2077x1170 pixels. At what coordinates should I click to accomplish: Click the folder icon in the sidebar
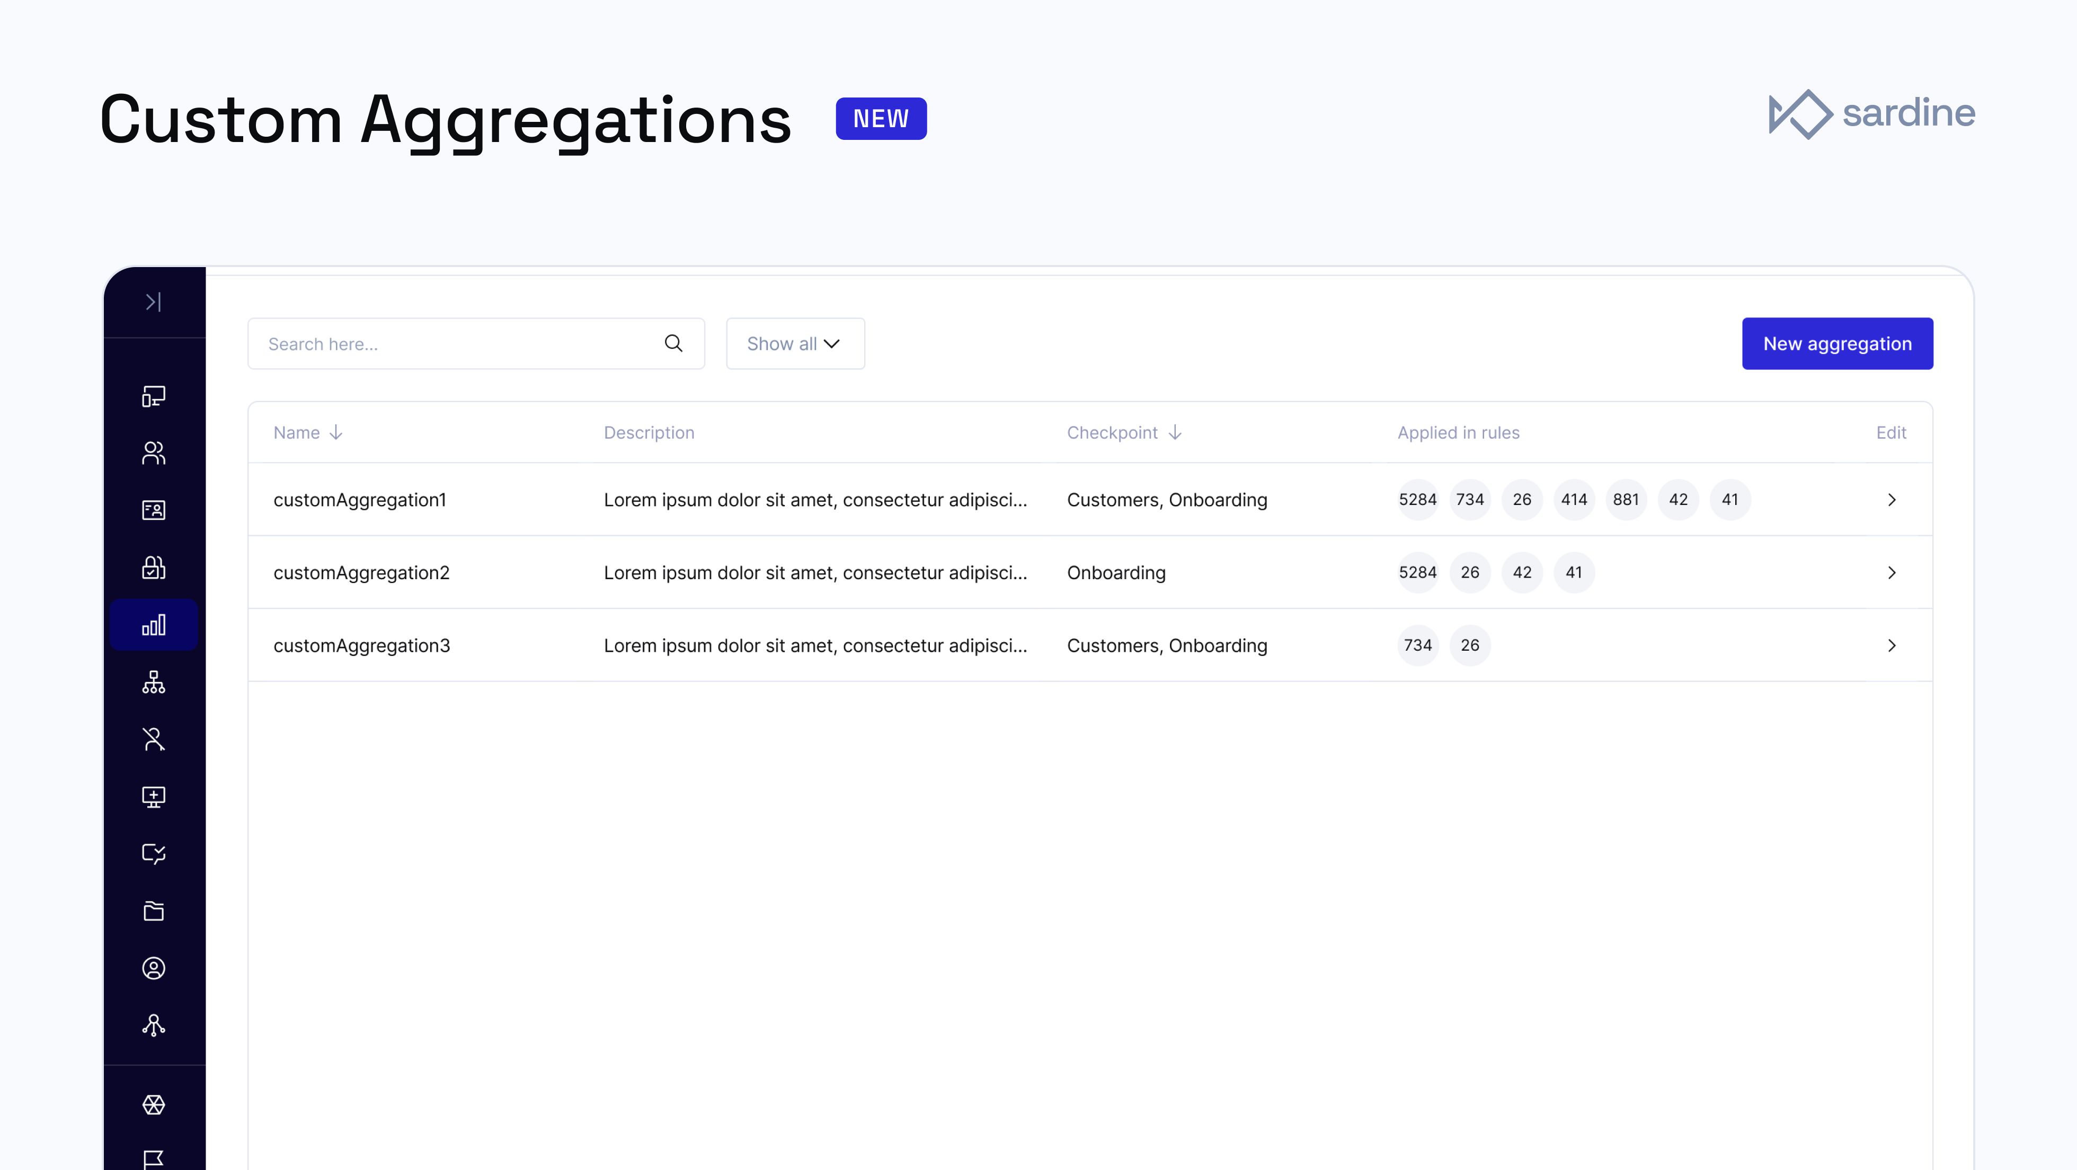point(154,911)
